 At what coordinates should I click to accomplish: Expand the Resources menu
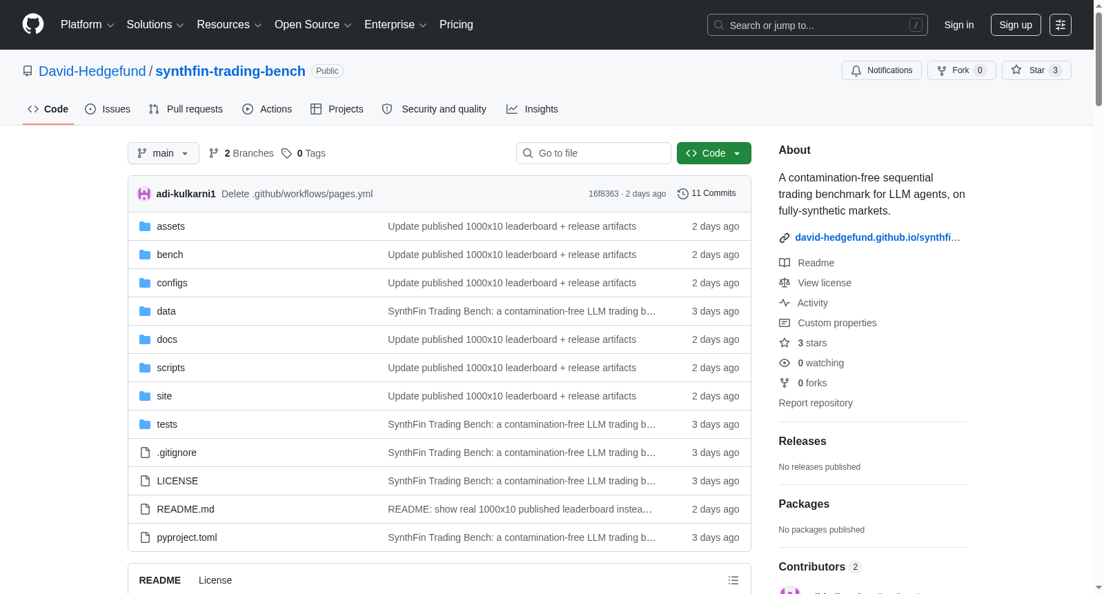tap(229, 25)
